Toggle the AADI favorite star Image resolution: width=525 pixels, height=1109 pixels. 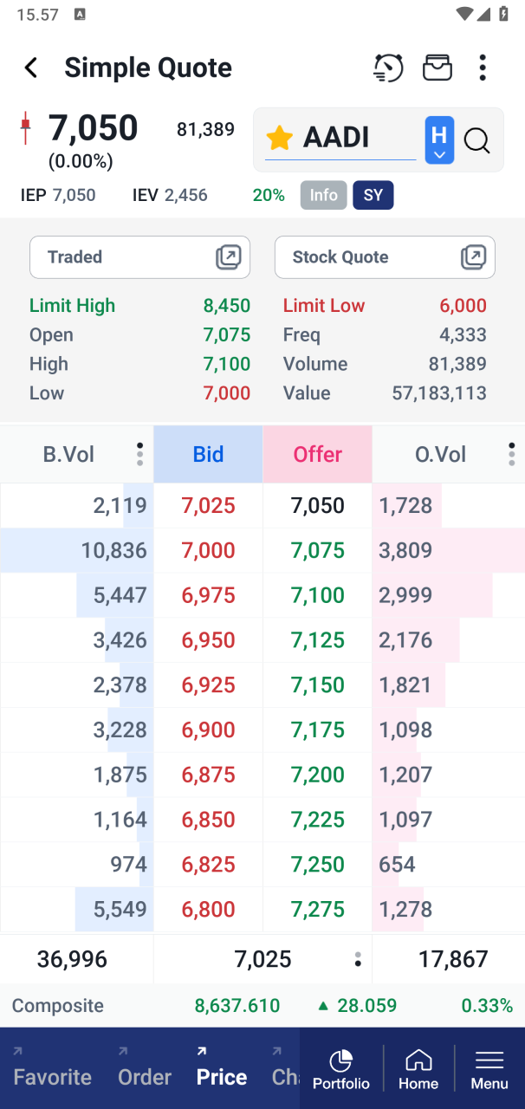point(279,138)
